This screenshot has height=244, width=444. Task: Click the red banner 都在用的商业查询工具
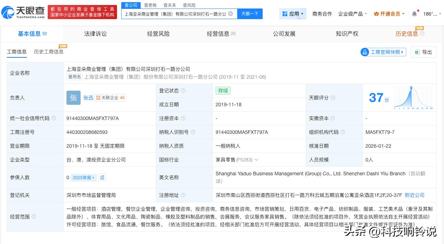coord(82,12)
